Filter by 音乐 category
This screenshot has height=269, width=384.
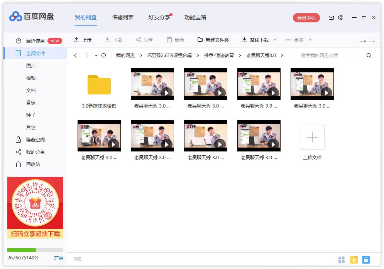point(31,103)
